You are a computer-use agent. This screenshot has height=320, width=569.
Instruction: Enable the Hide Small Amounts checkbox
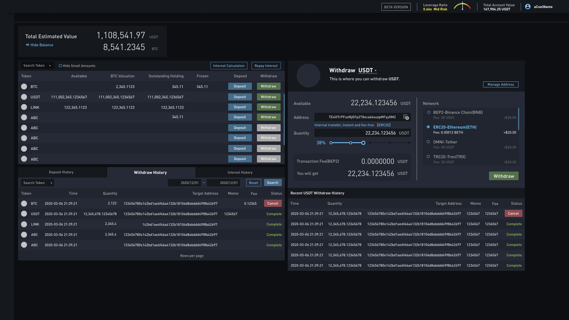click(60, 66)
